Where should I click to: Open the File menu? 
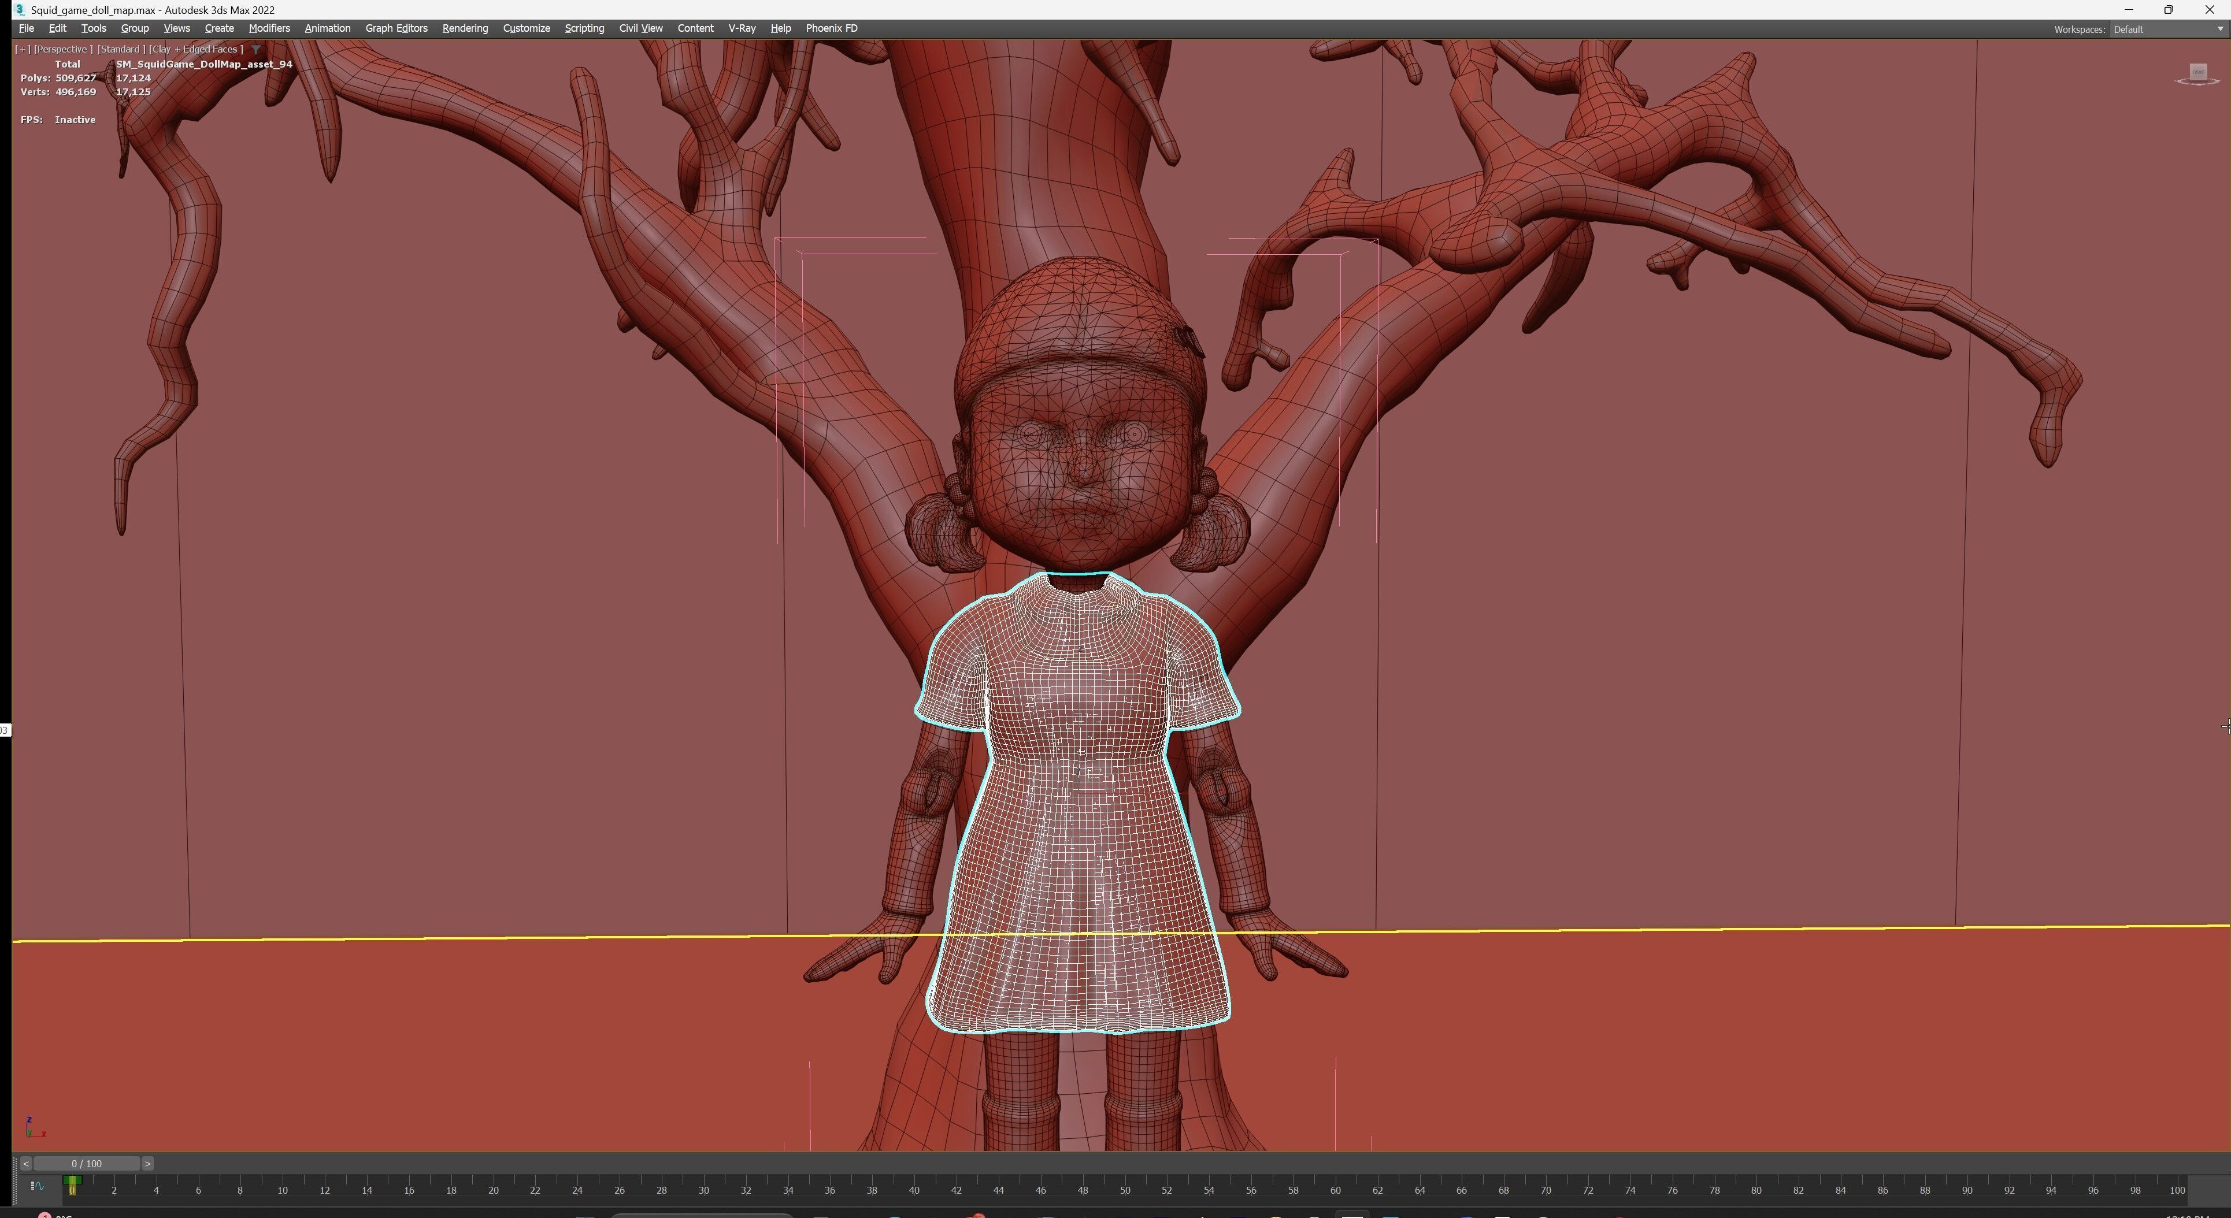(26, 28)
